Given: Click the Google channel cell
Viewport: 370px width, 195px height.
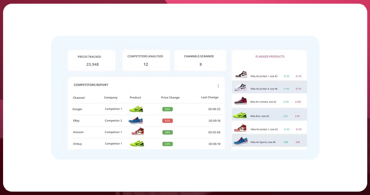Looking at the screenshot, I should click(x=77, y=109).
